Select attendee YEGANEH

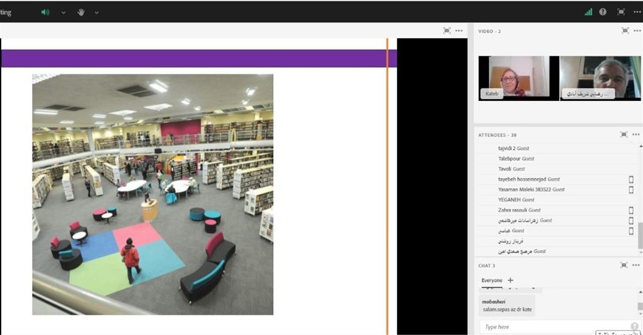[x=516, y=199]
